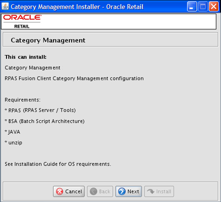Close the installer window

click(x=214, y=6)
